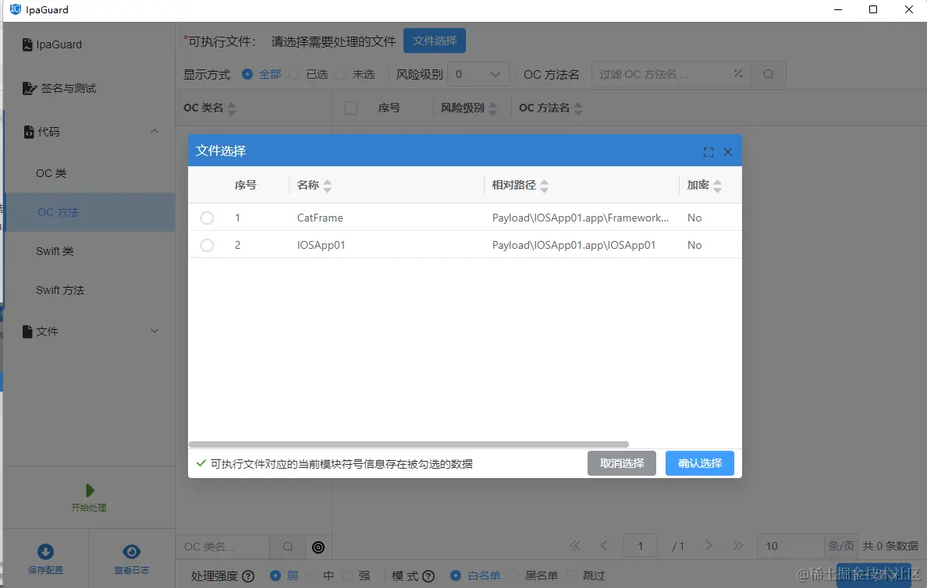Sort dialog list by 加密 column
The height and width of the screenshot is (588, 927).
(717, 186)
